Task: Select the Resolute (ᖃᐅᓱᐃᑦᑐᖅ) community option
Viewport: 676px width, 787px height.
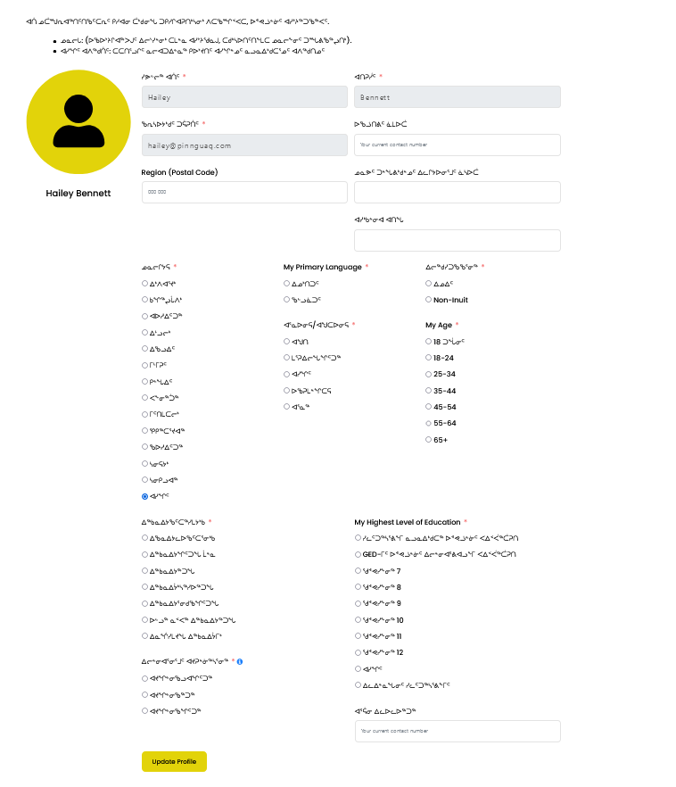Action: (145, 447)
